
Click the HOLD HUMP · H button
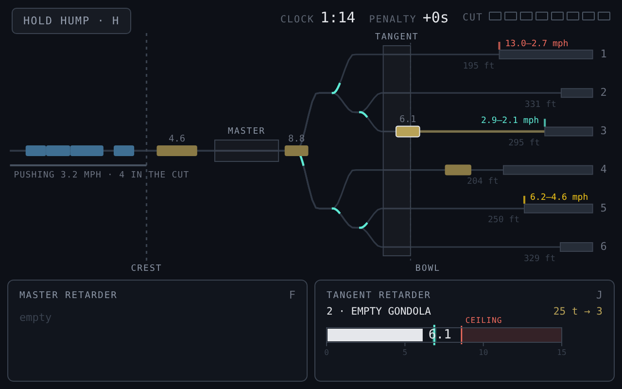click(71, 21)
